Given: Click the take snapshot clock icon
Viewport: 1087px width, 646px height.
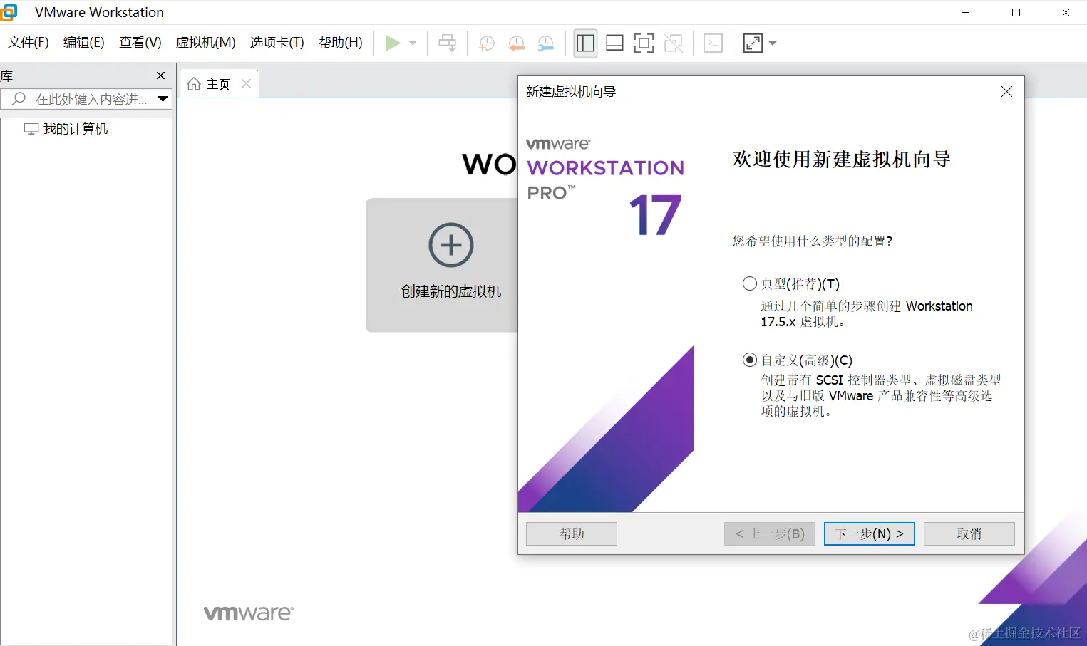Looking at the screenshot, I should (486, 43).
